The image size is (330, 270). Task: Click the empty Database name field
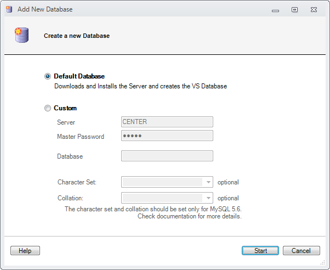[x=167, y=156]
